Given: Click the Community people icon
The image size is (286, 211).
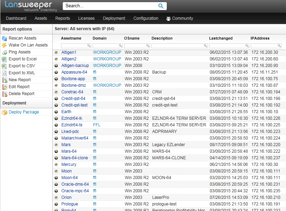Looking at the screenshot, I should [168, 18].
